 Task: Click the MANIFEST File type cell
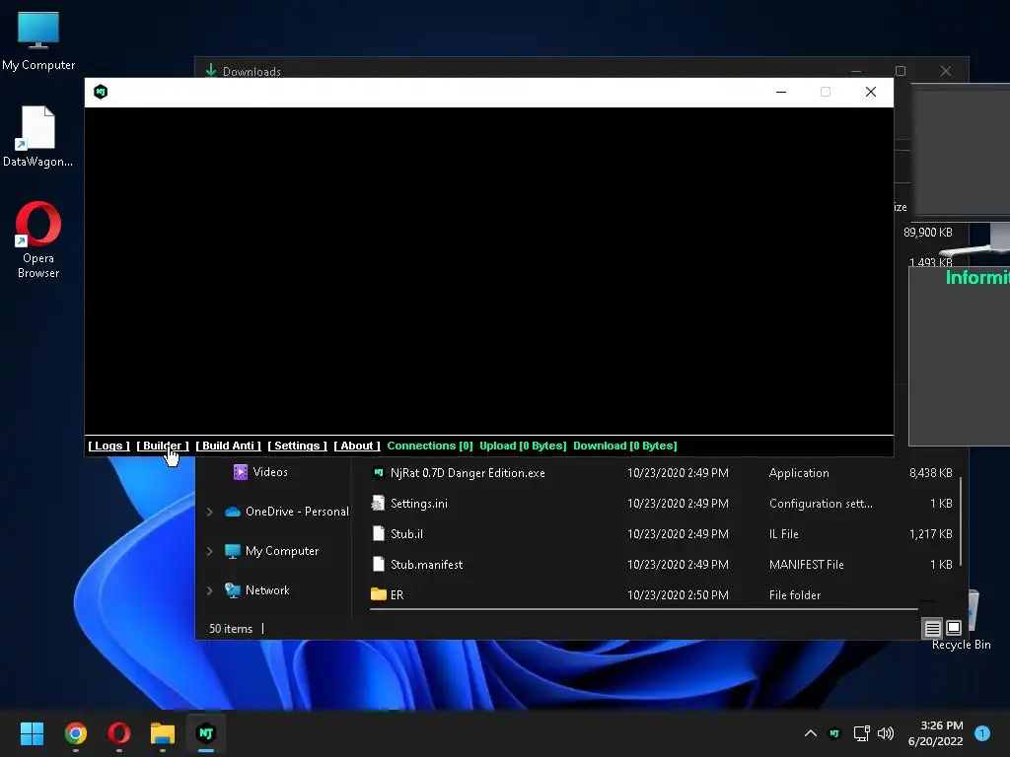point(807,565)
